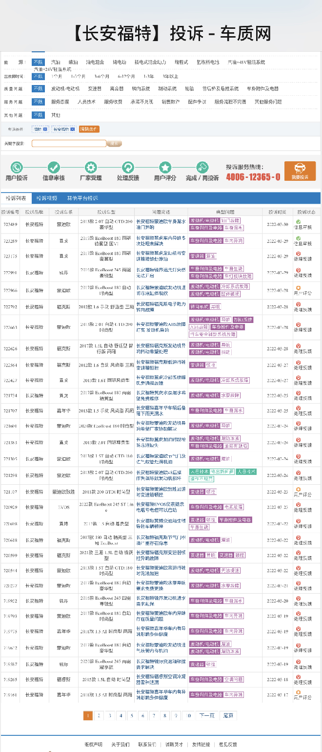Screen dimensions: 322x752
Task: Click the 用户投诉 phone step icon
Action: (x=17, y=167)
